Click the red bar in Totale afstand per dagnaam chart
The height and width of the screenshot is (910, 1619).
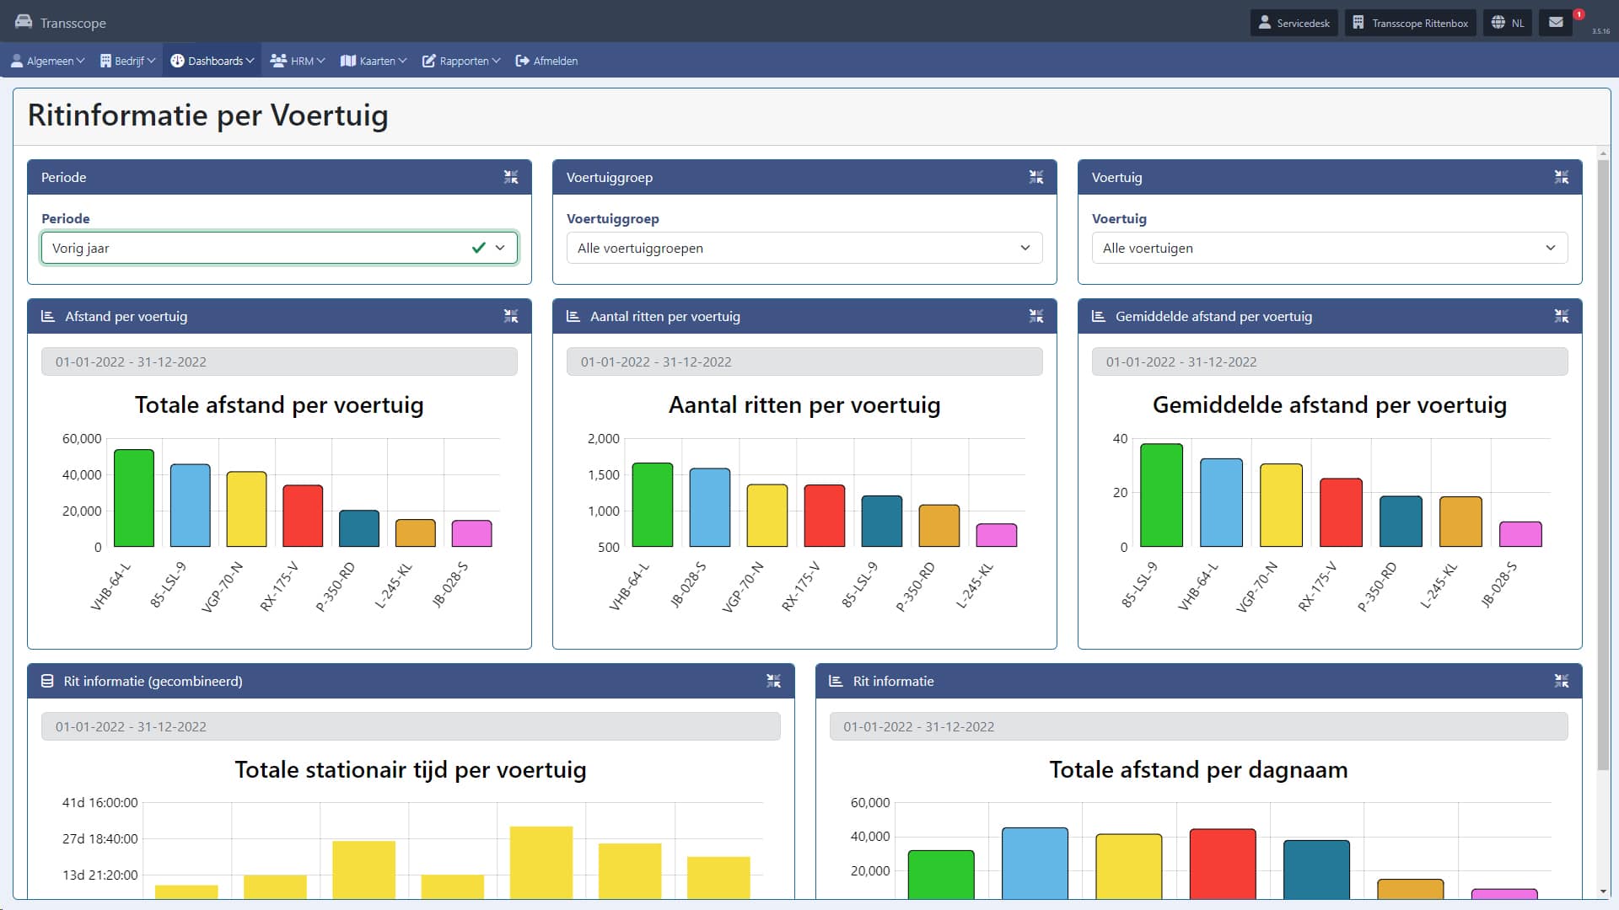coord(1223,864)
